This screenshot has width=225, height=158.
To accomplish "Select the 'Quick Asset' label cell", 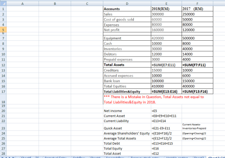I will (127, 127).
